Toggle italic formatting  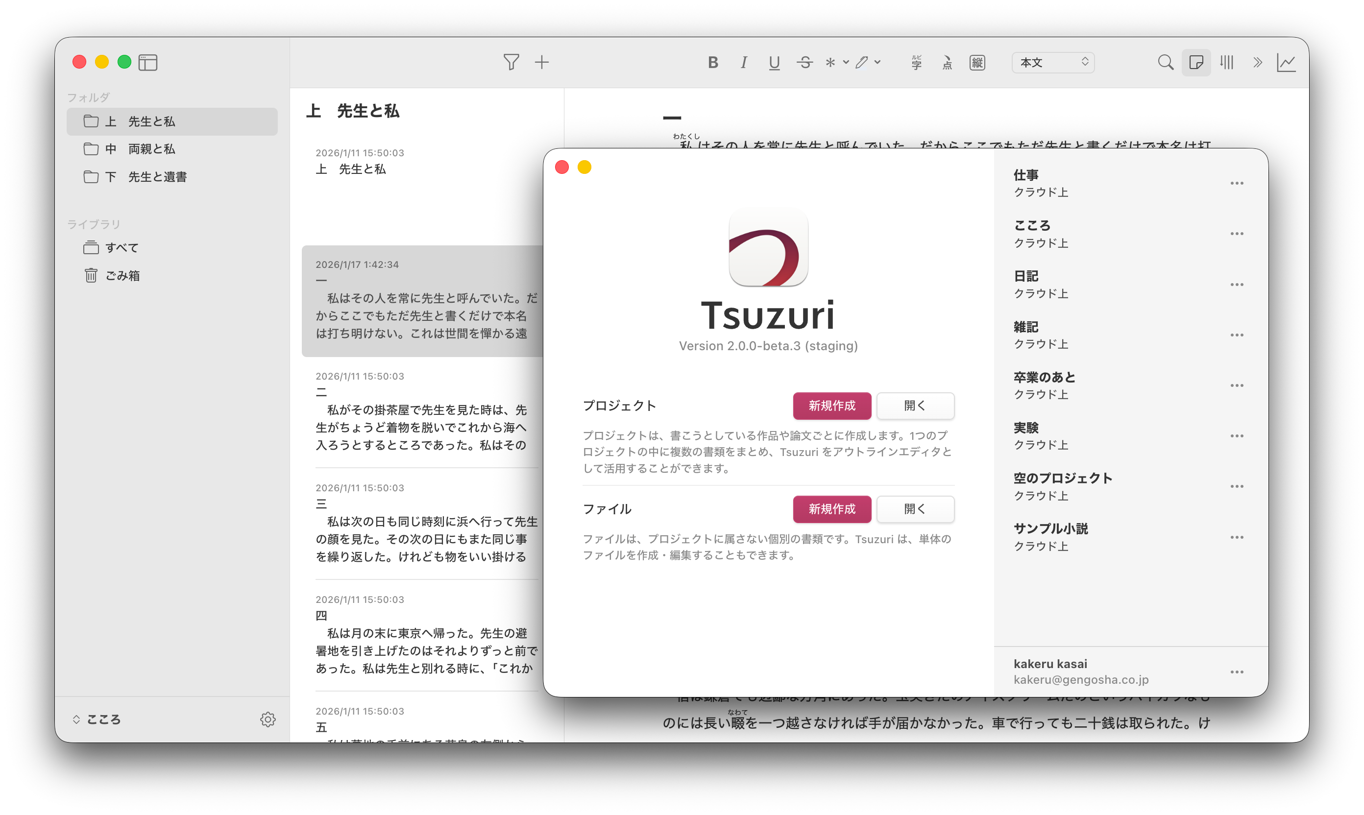(x=743, y=62)
